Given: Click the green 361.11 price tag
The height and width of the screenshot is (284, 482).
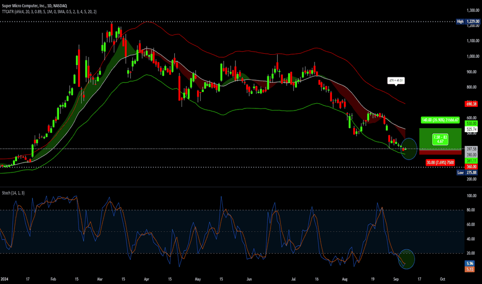Looking at the screenshot, I should coord(472,161).
